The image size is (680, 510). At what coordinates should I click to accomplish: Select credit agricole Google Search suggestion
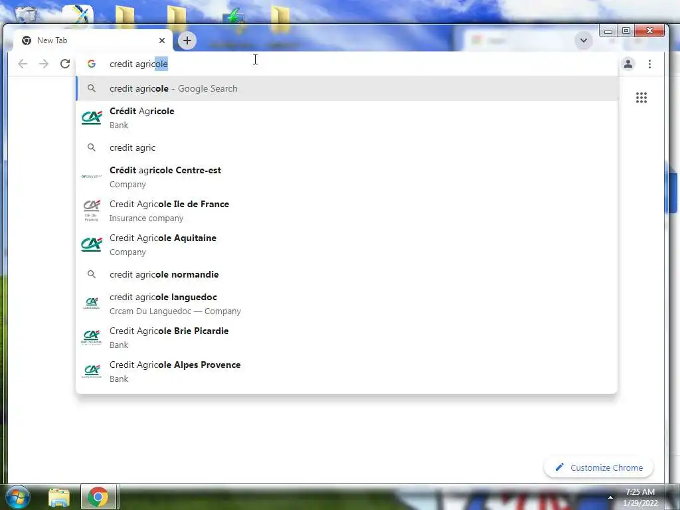pos(347,88)
